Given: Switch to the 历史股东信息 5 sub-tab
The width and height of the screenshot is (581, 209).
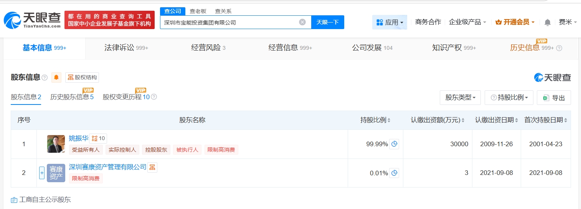Looking at the screenshot, I should click(x=72, y=97).
